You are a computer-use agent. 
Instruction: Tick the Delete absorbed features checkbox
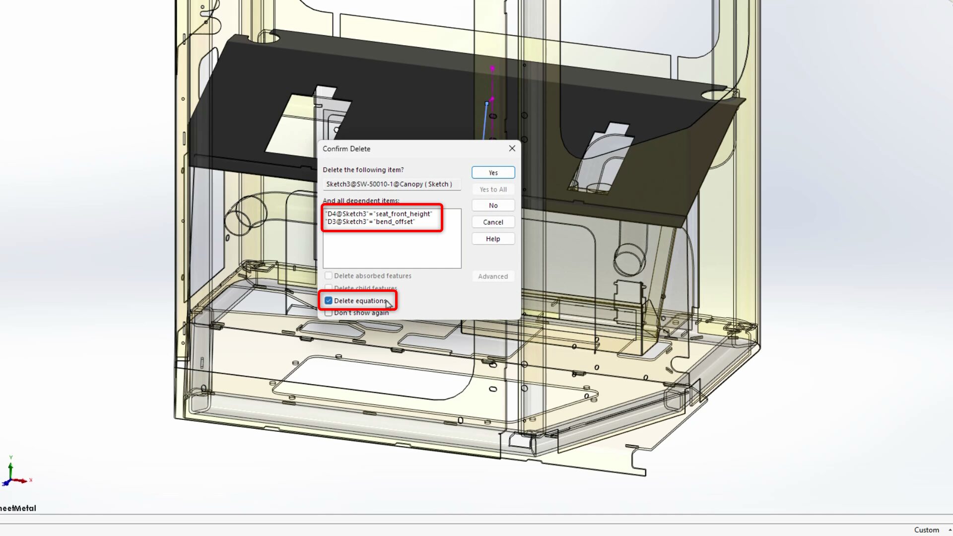point(329,276)
